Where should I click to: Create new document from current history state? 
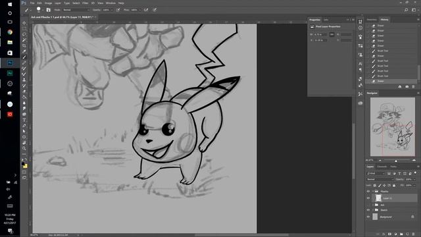[x=400, y=86]
